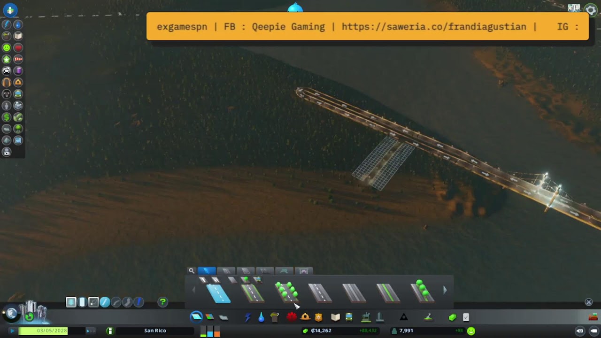Click the citizen happiness smiley face
The height and width of the screenshot is (338, 601).
(x=471, y=331)
